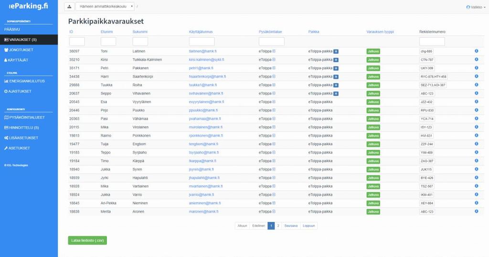Image resolution: width=489 pixels, height=257 pixels.
Task: Open email link tlaitinen@hamk.fi
Action: click(202, 51)
